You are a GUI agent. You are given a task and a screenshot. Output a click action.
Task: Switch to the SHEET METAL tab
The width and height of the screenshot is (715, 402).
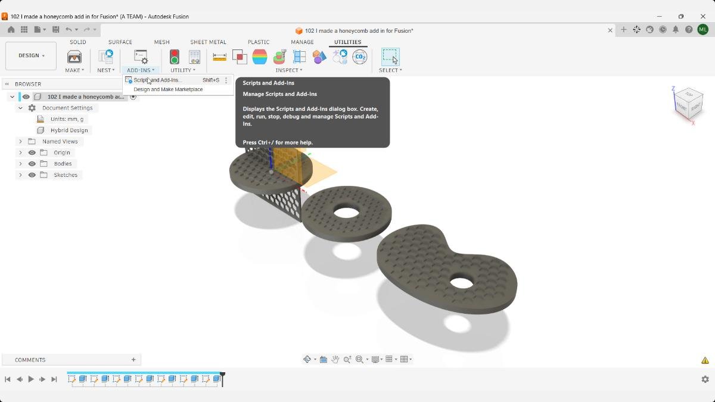coord(208,42)
